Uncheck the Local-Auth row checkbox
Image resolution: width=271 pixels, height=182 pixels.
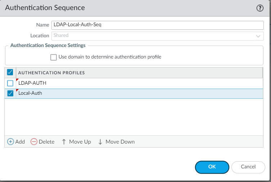click(10, 93)
